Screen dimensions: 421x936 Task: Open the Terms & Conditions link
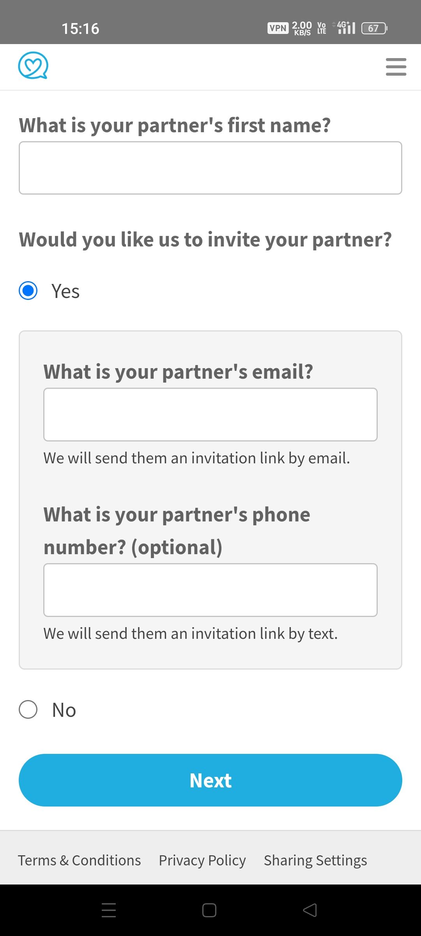(80, 860)
